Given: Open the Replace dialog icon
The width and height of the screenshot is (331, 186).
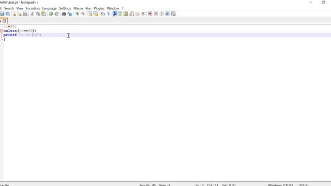Looking at the screenshot, I should 69,14.
